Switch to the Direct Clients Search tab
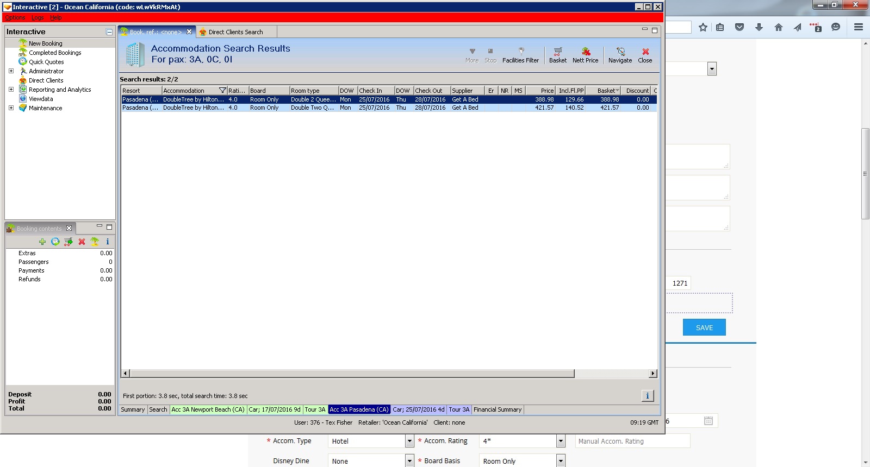 coord(235,32)
